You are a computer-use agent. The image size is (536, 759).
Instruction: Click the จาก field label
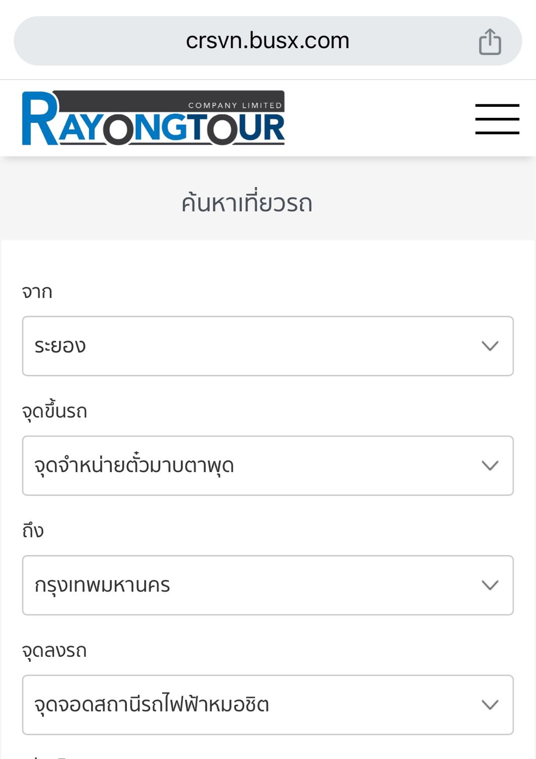pyautogui.click(x=37, y=292)
